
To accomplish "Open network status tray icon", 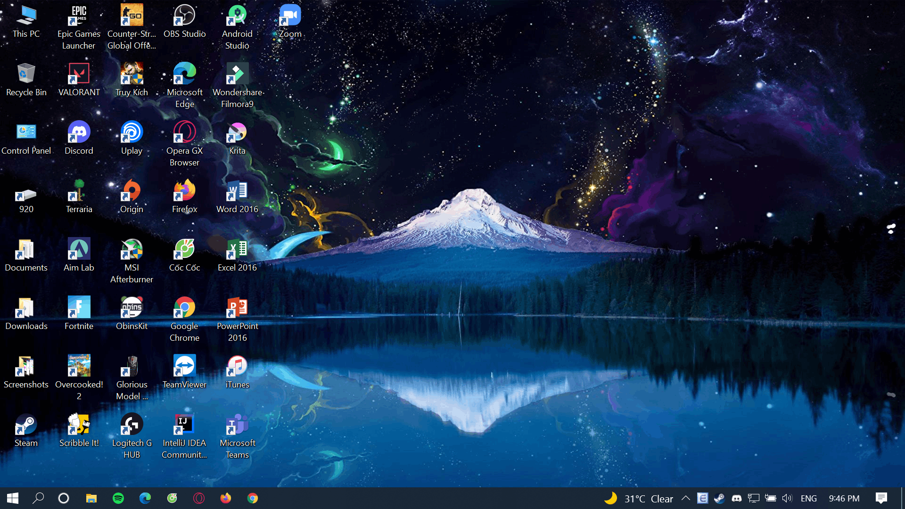I will point(753,498).
